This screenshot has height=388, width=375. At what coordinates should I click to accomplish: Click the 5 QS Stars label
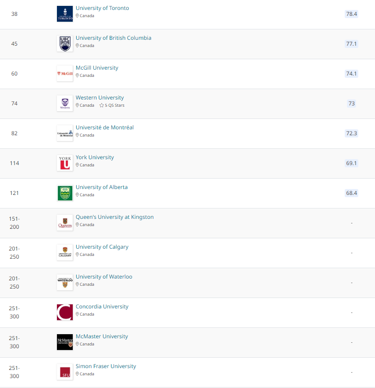(x=115, y=105)
